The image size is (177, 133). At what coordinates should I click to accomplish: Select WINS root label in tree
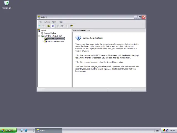click(43, 30)
